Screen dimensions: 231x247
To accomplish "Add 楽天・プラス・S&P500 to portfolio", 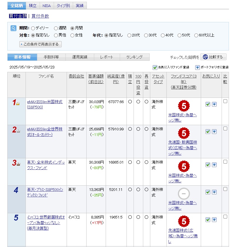I will (214, 192).
